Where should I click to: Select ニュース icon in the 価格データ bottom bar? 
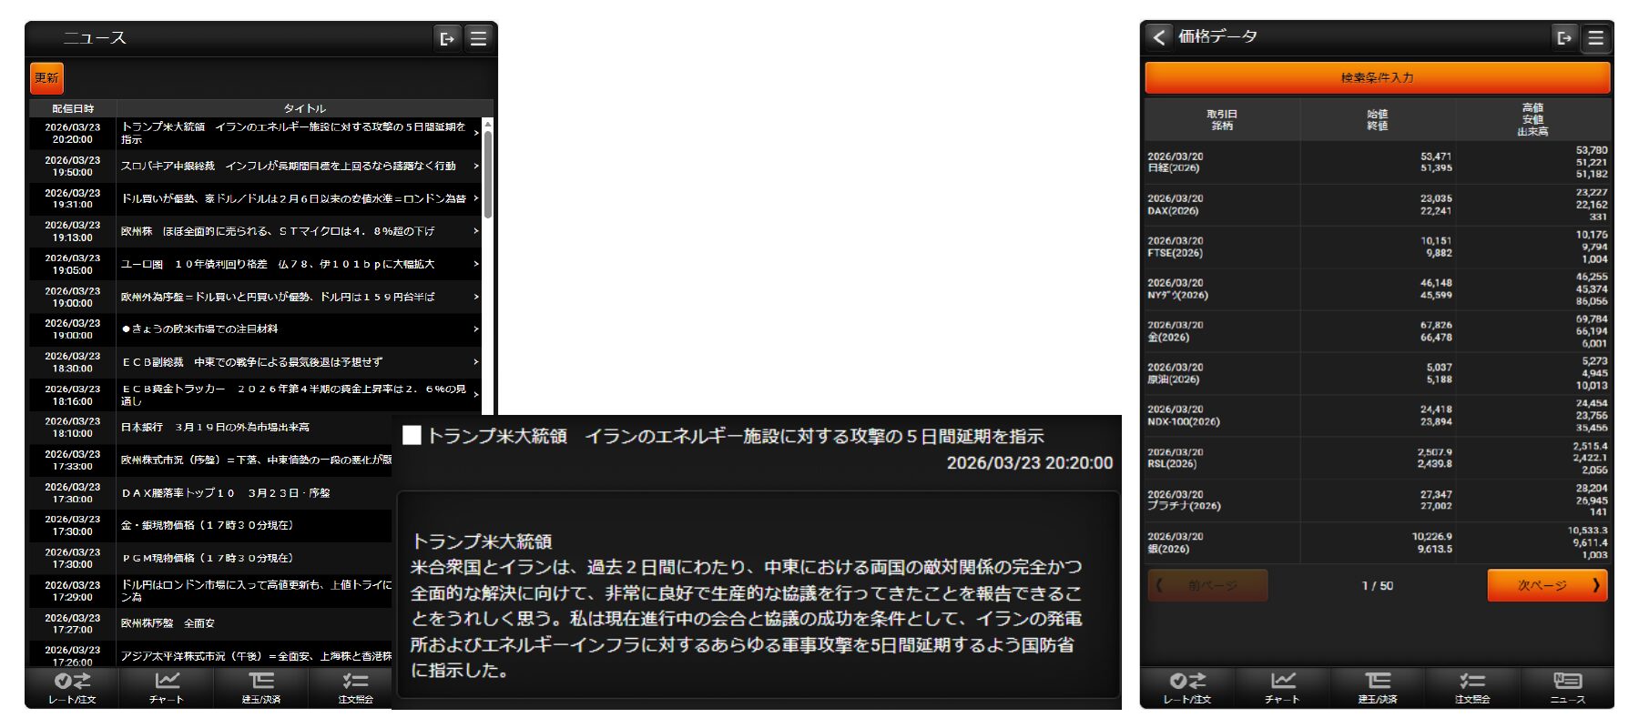click(x=1567, y=687)
